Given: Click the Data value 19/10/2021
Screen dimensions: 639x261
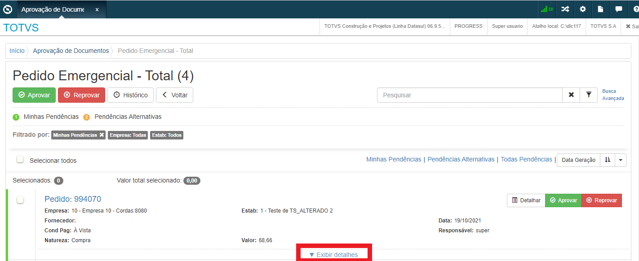Looking at the screenshot, I should (x=467, y=221).
